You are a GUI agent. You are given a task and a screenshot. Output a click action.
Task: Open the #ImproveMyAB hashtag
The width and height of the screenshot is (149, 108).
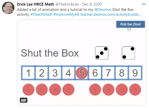(66, 14)
